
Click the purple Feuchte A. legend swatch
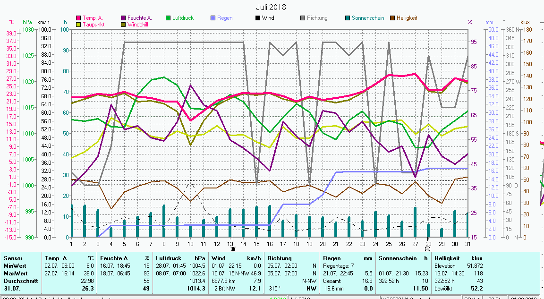point(123,18)
